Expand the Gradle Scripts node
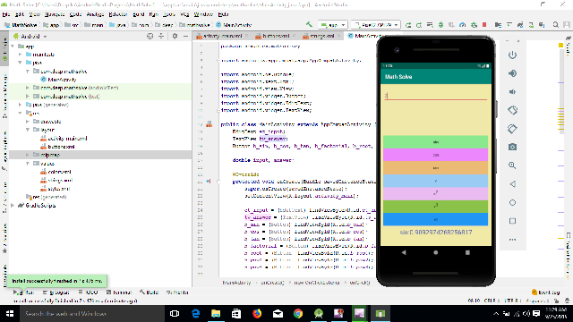Screen dimensions: 573x322 click(13, 205)
